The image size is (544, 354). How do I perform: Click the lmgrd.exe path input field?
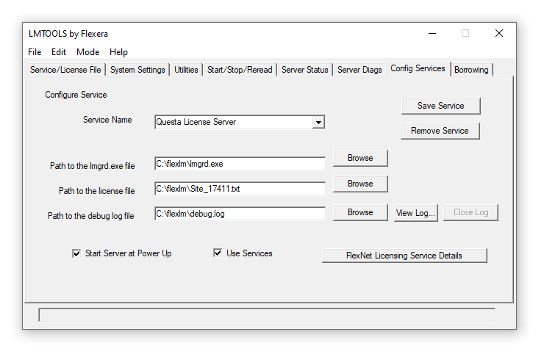pyautogui.click(x=240, y=164)
